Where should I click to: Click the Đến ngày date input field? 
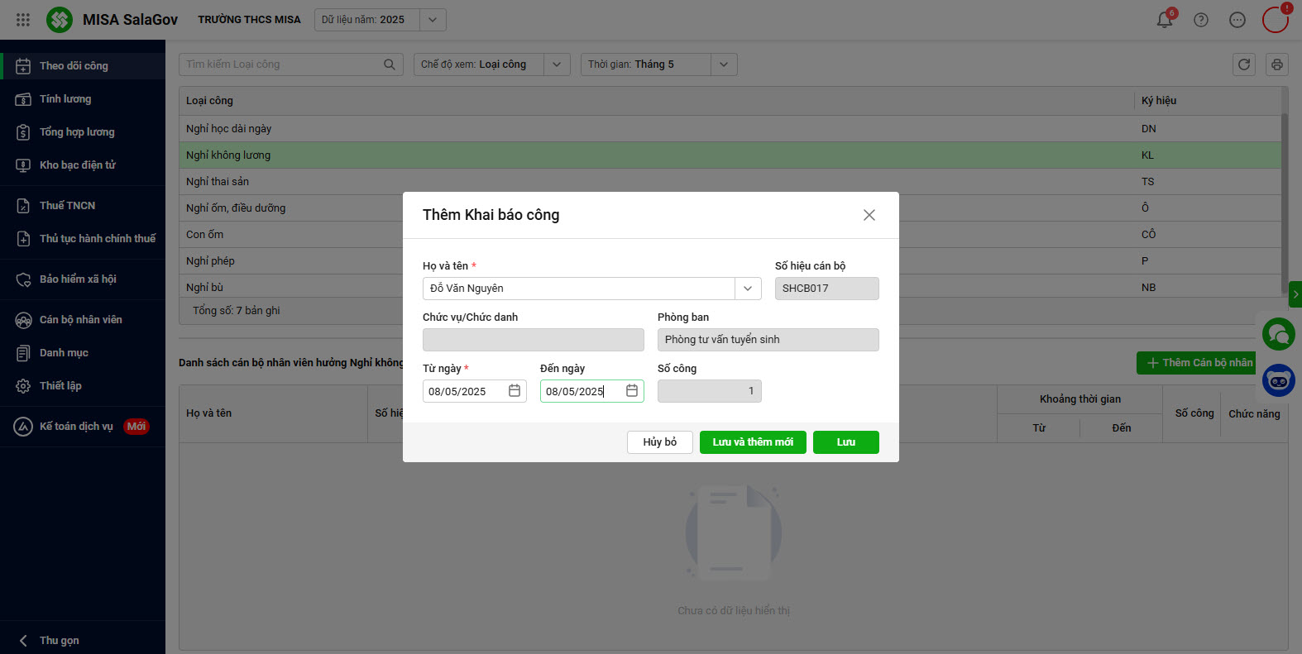579,391
